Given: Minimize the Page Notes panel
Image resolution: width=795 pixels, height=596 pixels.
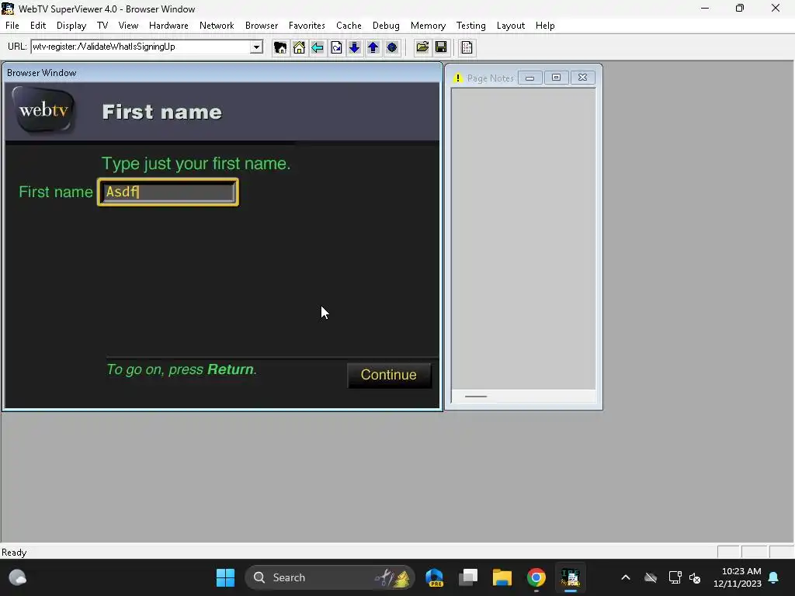Looking at the screenshot, I should click(529, 78).
